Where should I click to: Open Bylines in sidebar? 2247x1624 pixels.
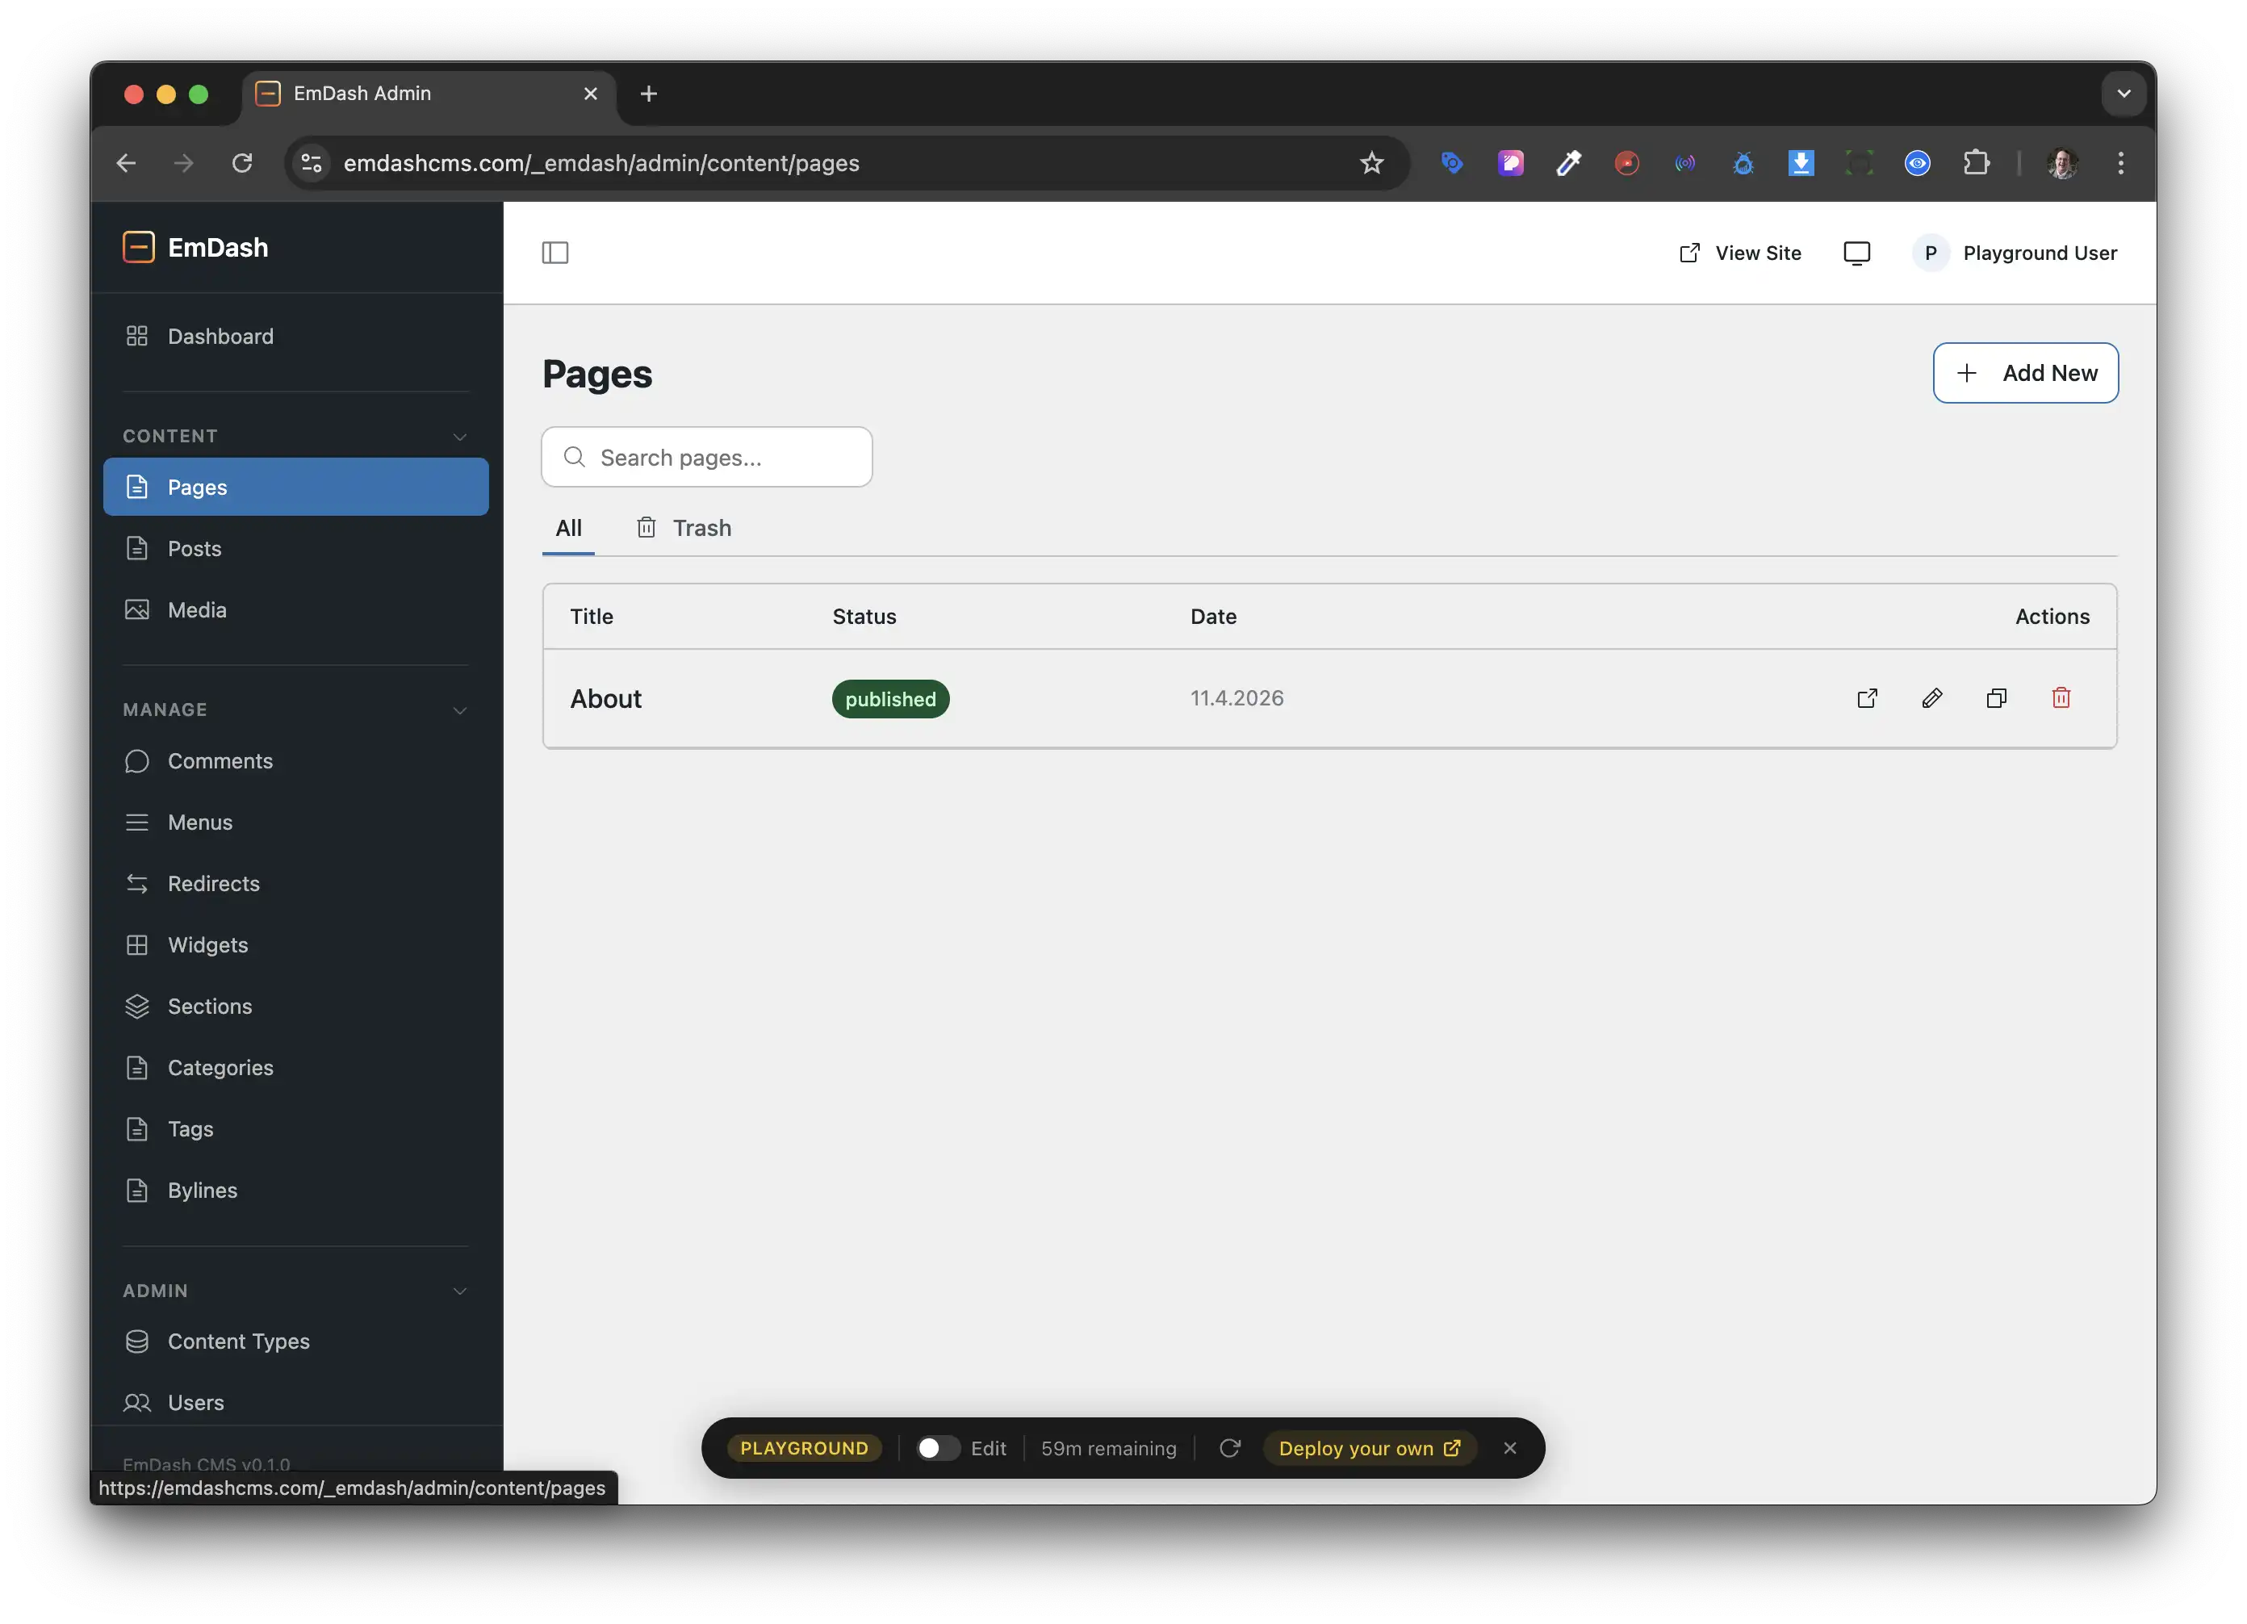point(295,1190)
